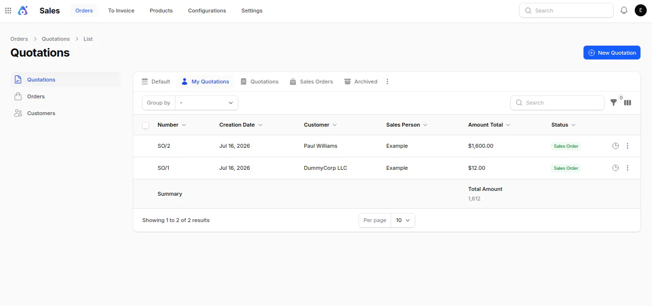Viewport: 652px width, 306px height.
Task: Open the apps grid launcher icon
Action: coord(8,11)
